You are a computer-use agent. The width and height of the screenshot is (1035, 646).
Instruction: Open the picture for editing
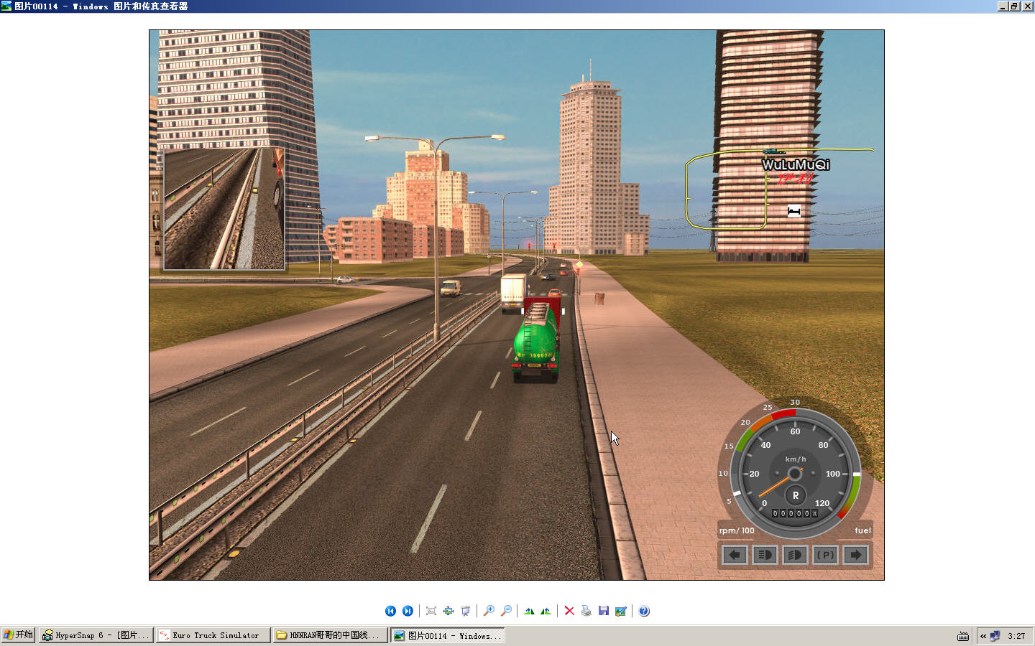(x=621, y=611)
